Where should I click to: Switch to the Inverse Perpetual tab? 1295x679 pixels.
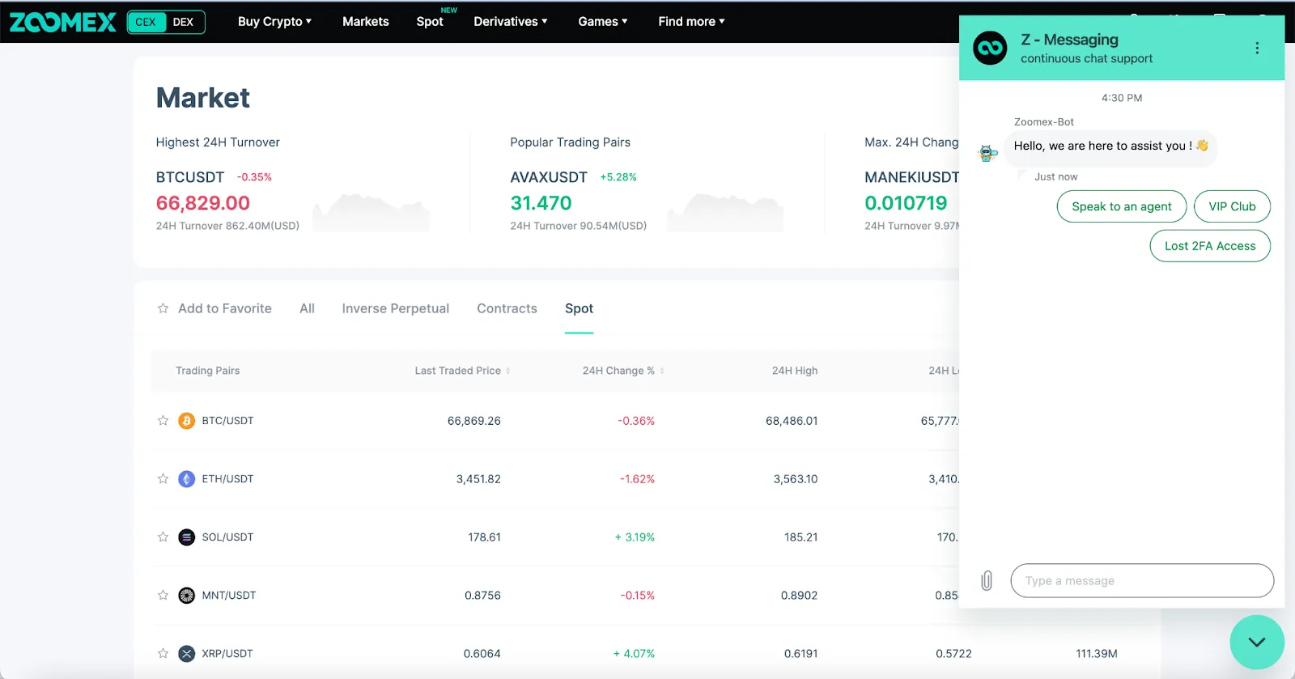pos(395,308)
